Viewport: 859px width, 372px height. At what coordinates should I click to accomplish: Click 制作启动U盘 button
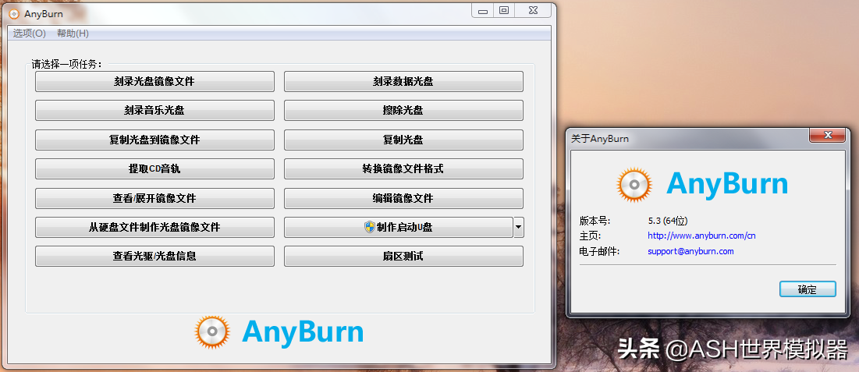(398, 228)
